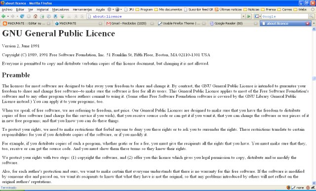Switch to MADUMATE :: Editar su tab

point(26,24)
